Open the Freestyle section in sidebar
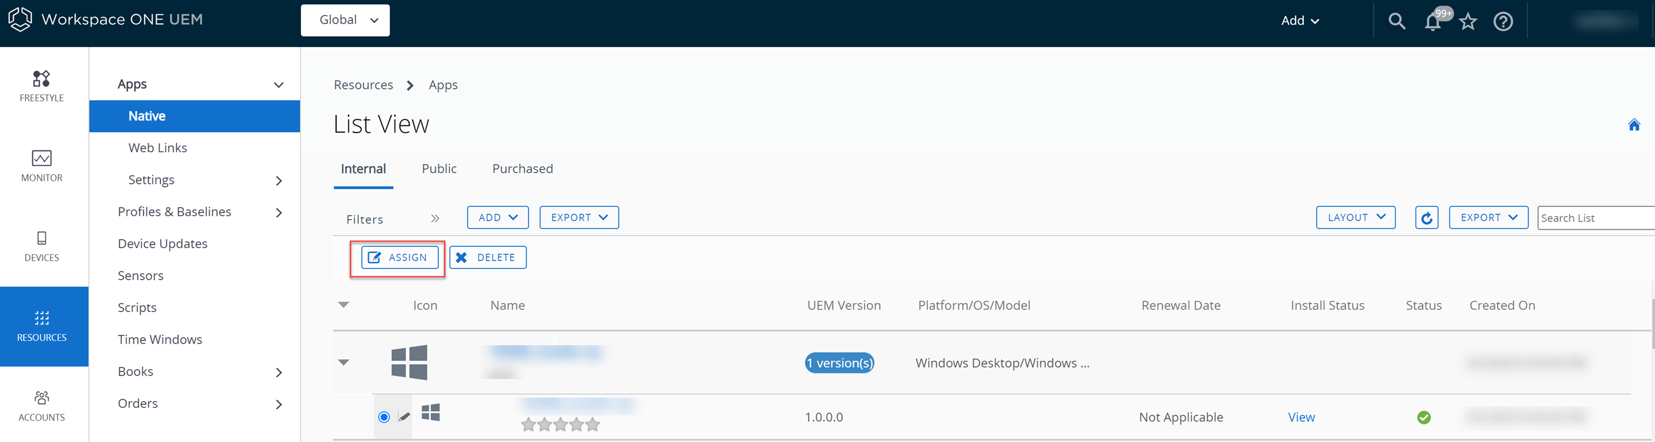 [42, 87]
